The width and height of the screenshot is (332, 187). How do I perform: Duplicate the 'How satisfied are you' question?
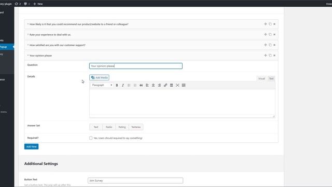point(270,45)
